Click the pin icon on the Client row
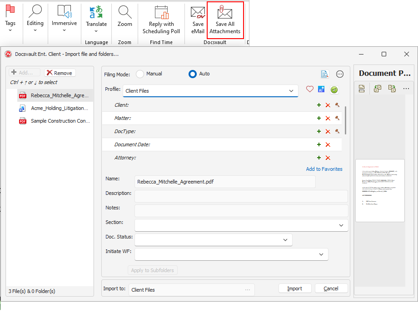 coord(337,105)
